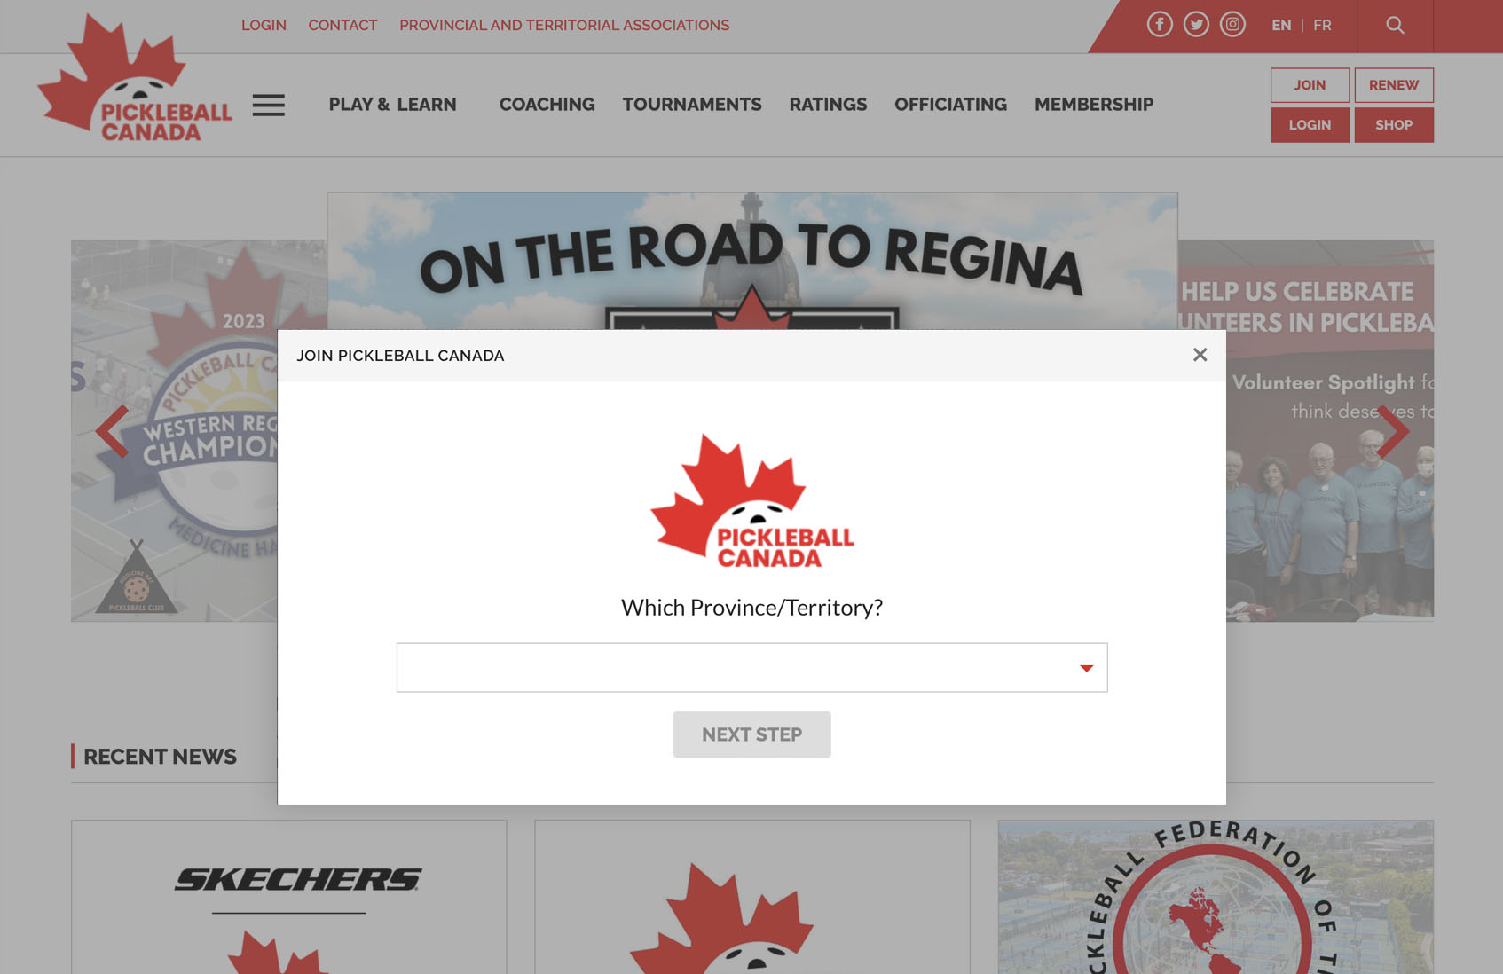Select EN language option
Viewport: 1503px width, 974px height.
1281,25
